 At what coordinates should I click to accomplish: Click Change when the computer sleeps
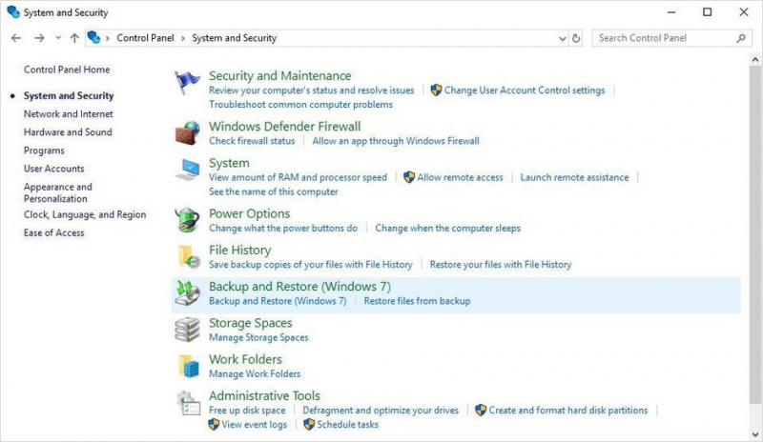tap(447, 228)
